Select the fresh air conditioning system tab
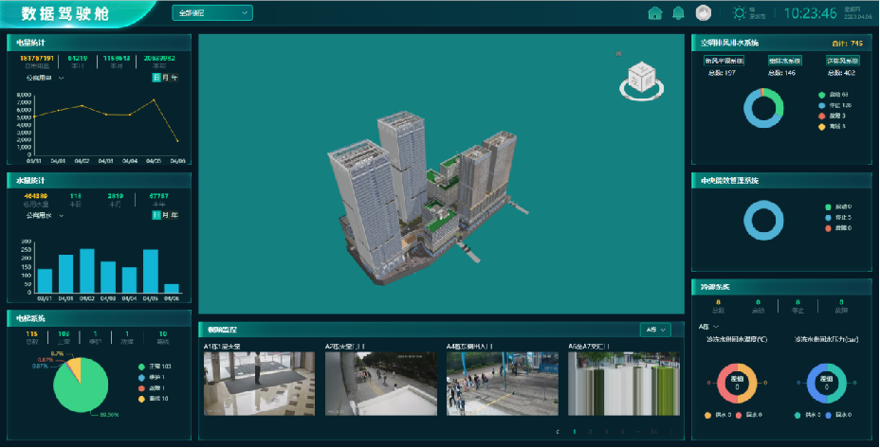Screen dimensions: 880x448 [x=724, y=61]
